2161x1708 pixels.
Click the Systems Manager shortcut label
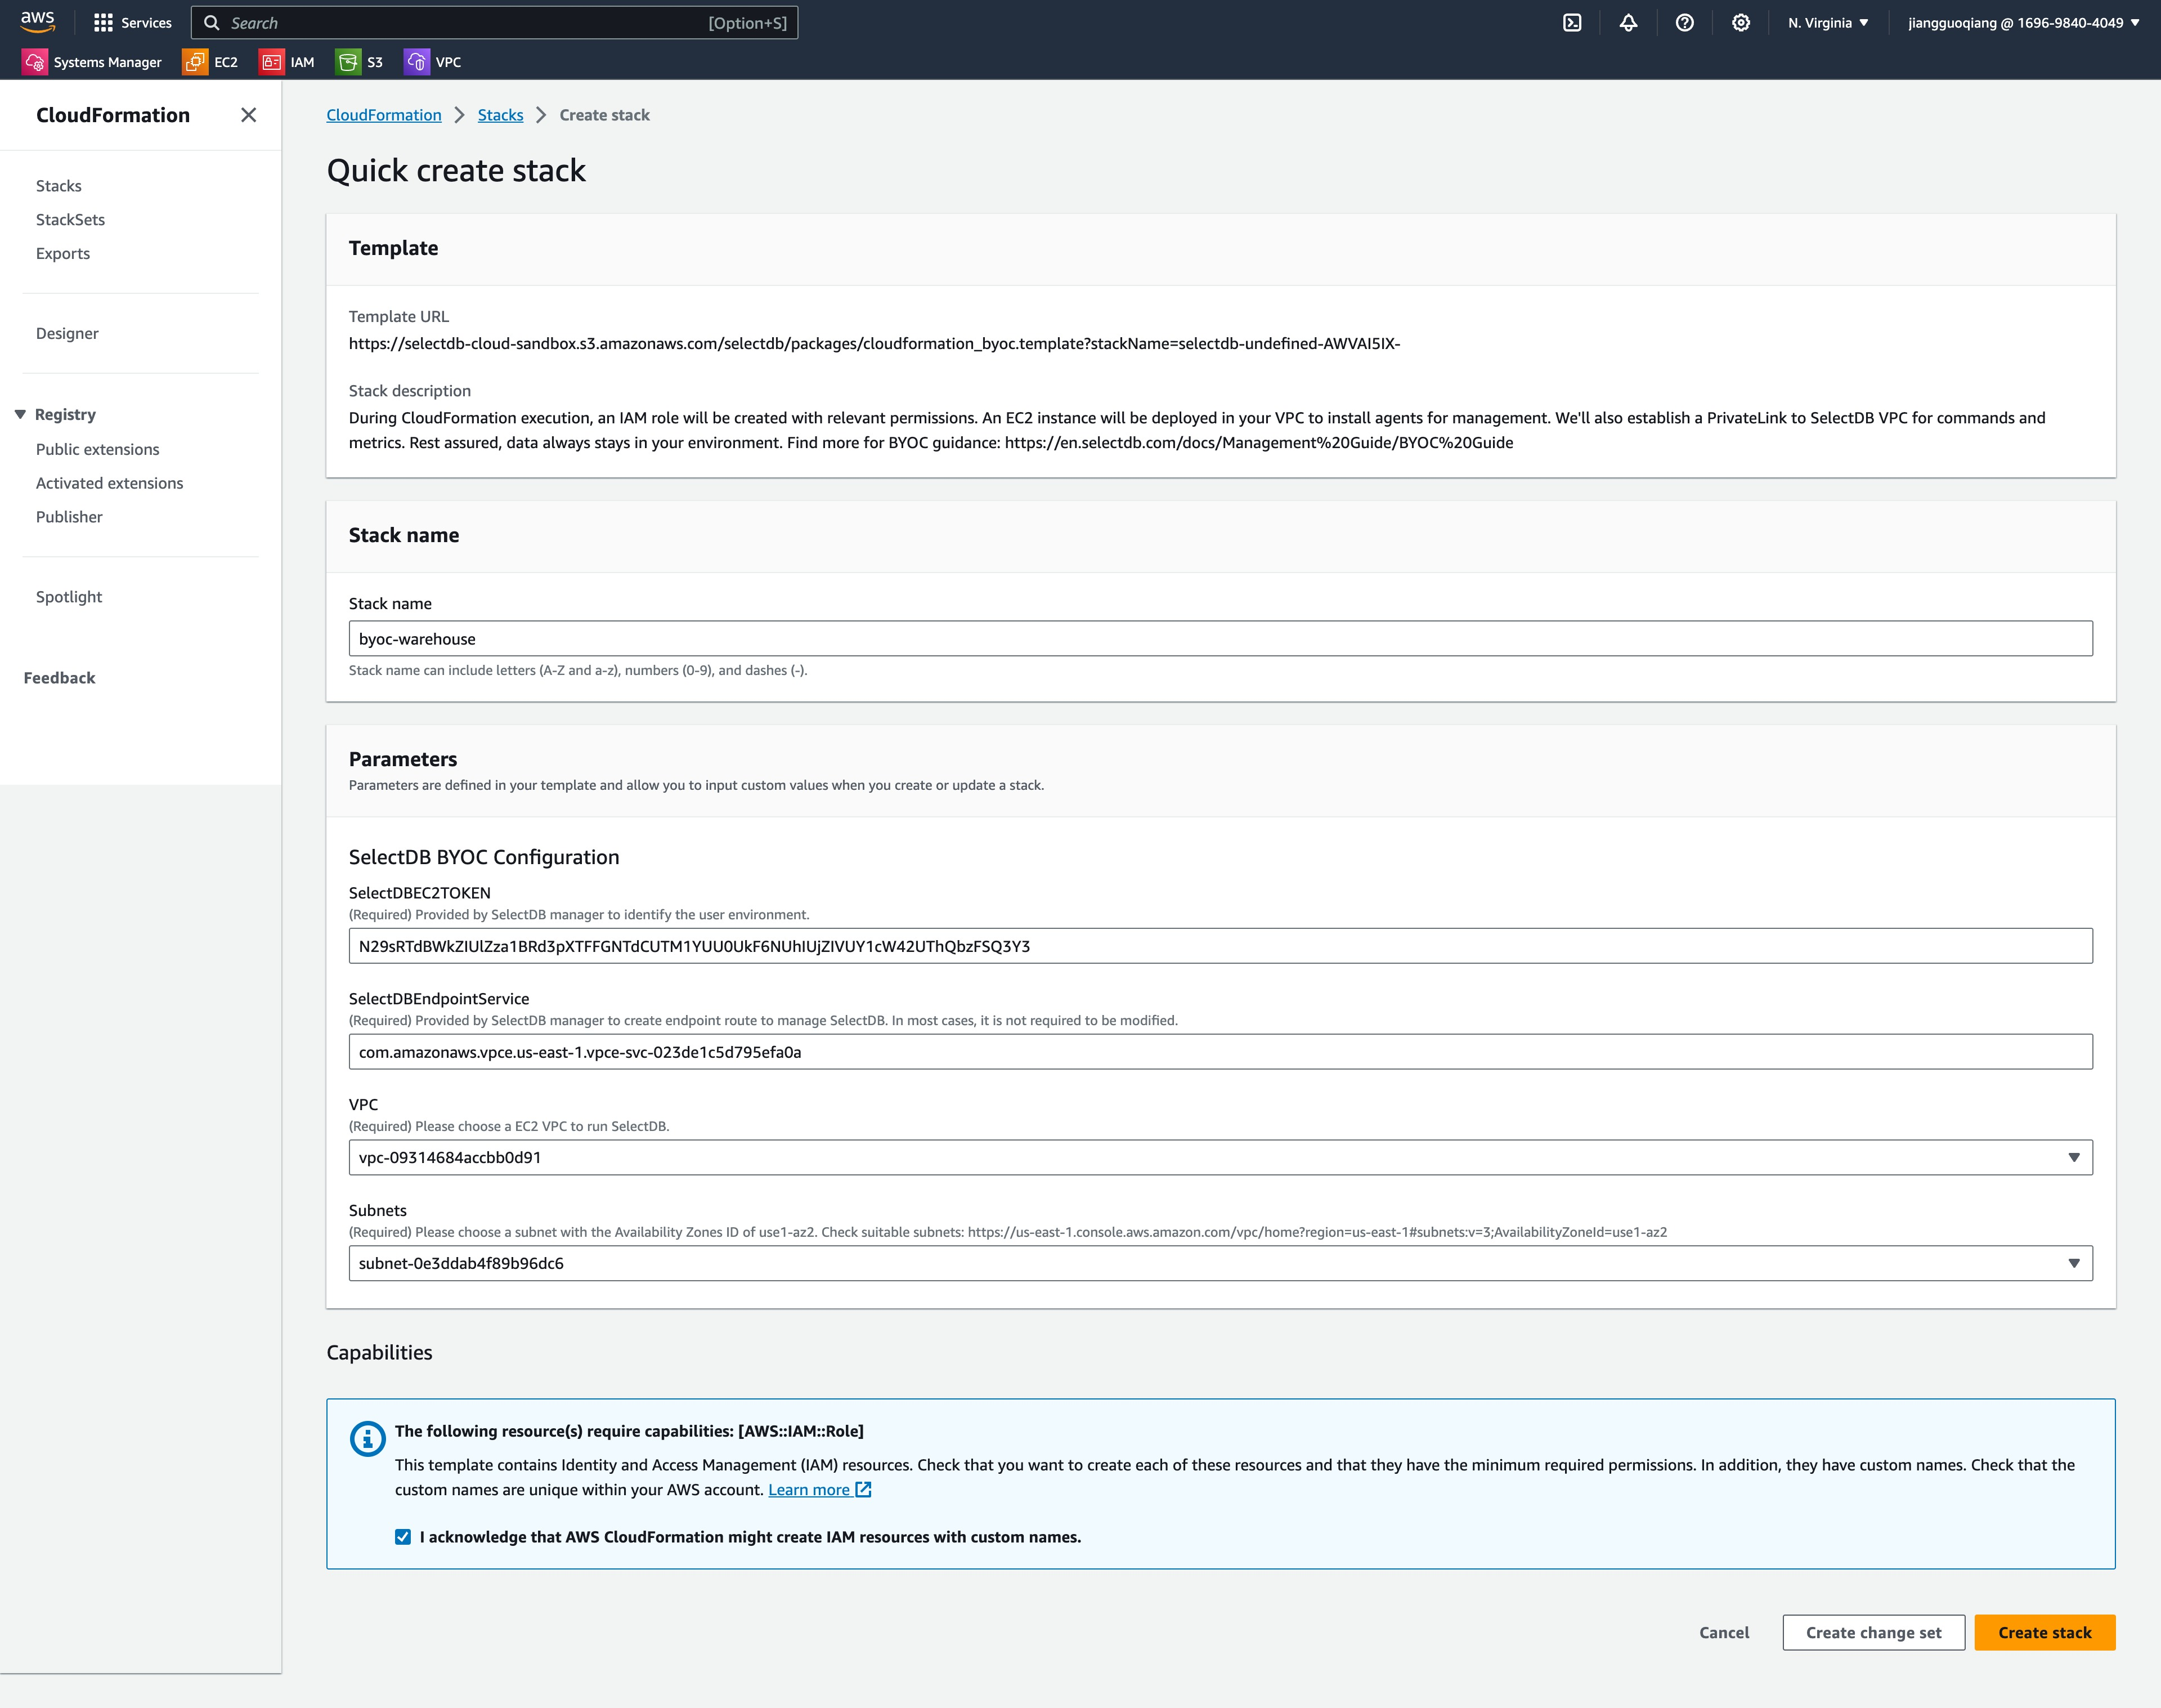(x=108, y=62)
